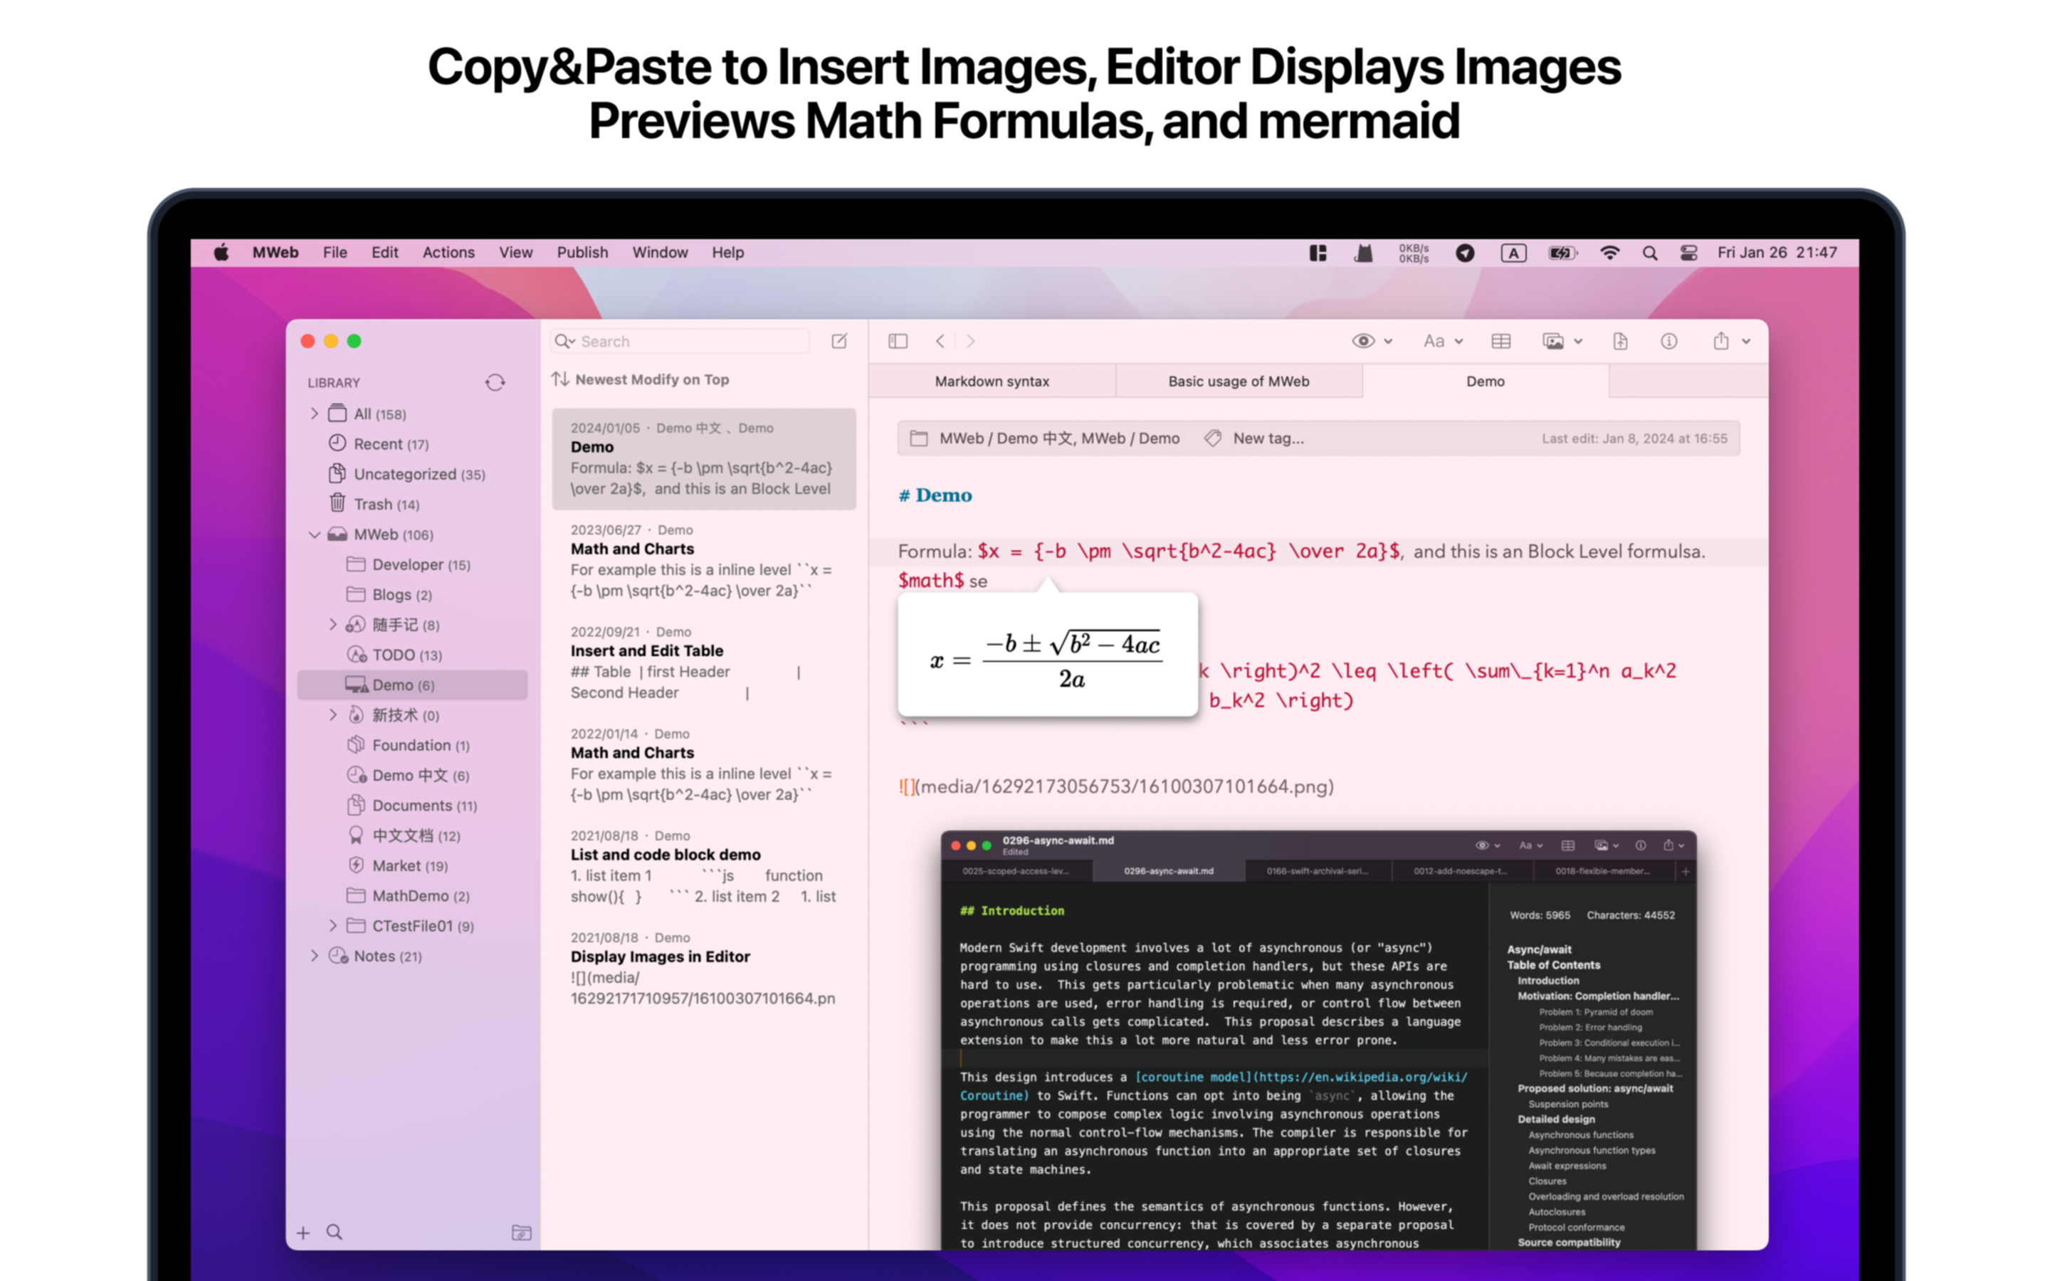Click the info icon in the toolbar
The image size is (2050, 1281).
pyautogui.click(x=1668, y=342)
